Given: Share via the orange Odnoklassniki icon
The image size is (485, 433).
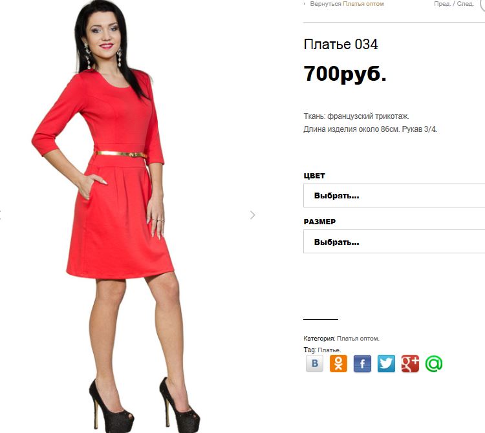Looking at the screenshot, I should [338, 363].
